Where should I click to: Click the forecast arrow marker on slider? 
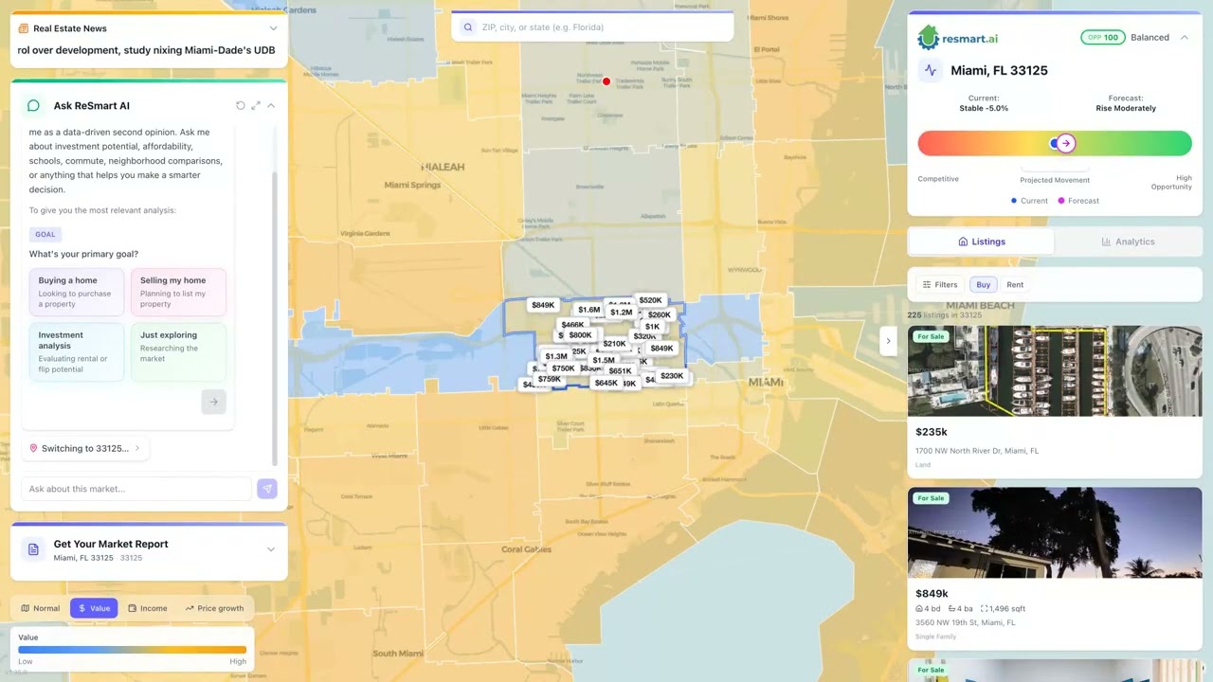click(1066, 143)
